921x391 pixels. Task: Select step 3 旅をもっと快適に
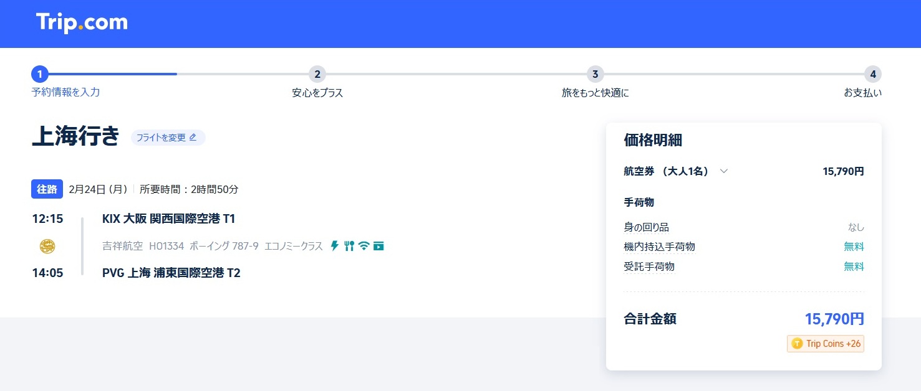point(596,75)
